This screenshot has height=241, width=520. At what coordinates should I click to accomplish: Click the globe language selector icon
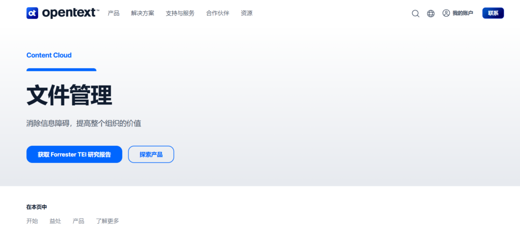coord(431,14)
